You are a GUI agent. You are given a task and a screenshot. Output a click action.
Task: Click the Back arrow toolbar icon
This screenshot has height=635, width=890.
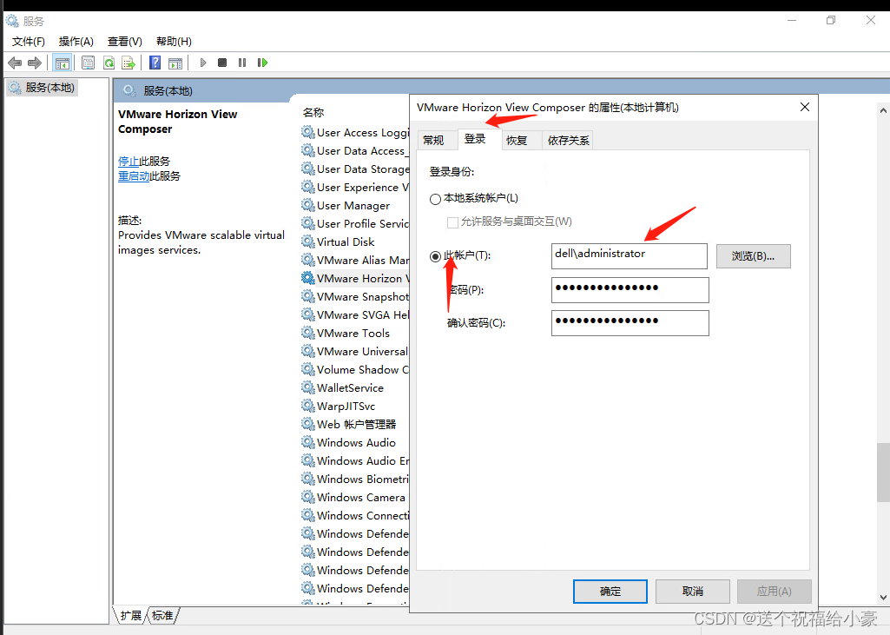pyautogui.click(x=16, y=63)
